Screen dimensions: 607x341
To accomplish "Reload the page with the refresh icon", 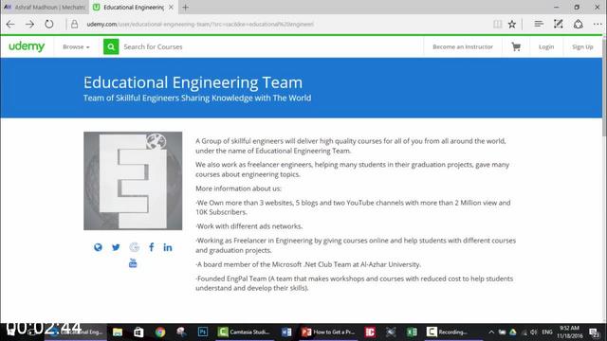I will pos(48,24).
